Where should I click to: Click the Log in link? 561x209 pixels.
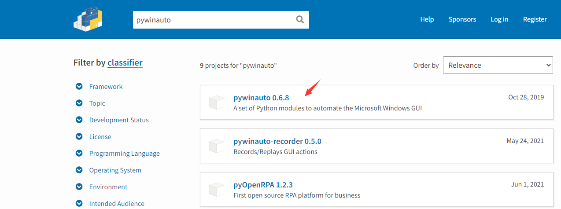tap(499, 19)
